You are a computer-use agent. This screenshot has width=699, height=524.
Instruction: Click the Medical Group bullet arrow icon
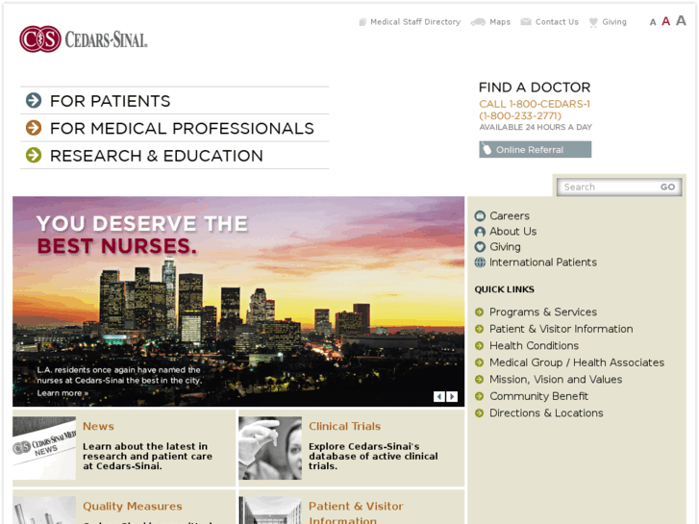(x=479, y=362)
